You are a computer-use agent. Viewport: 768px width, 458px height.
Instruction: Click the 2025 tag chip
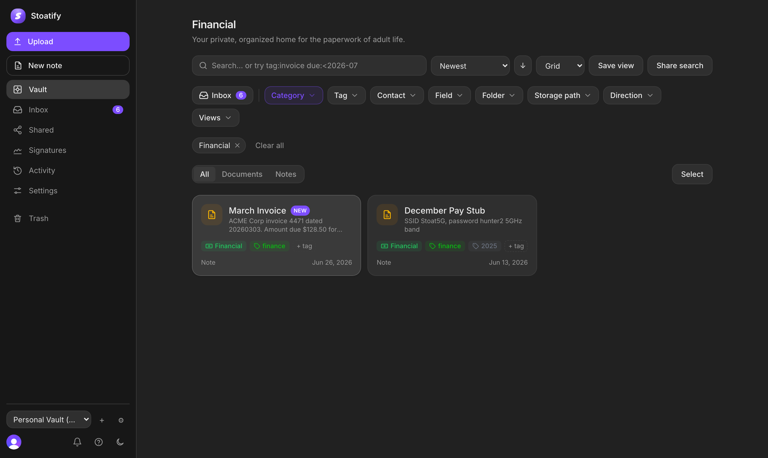(x=485, y=246)
